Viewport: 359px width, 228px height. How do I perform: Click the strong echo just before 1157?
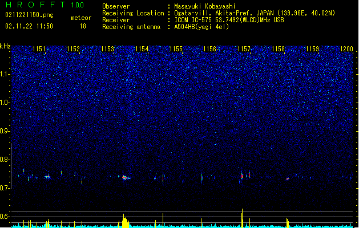click(x=242, y=176)
